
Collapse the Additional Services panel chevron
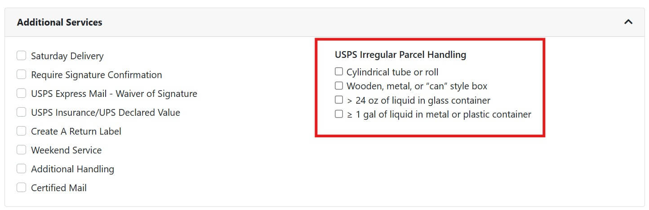[628, 22]
